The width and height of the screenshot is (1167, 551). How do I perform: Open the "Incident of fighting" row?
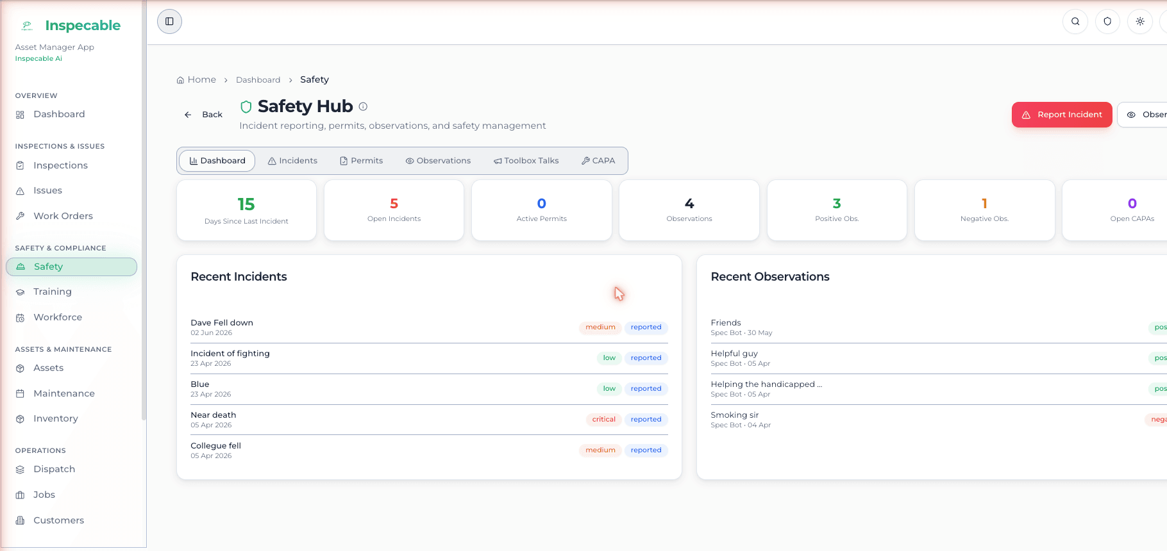click(429, 358)
